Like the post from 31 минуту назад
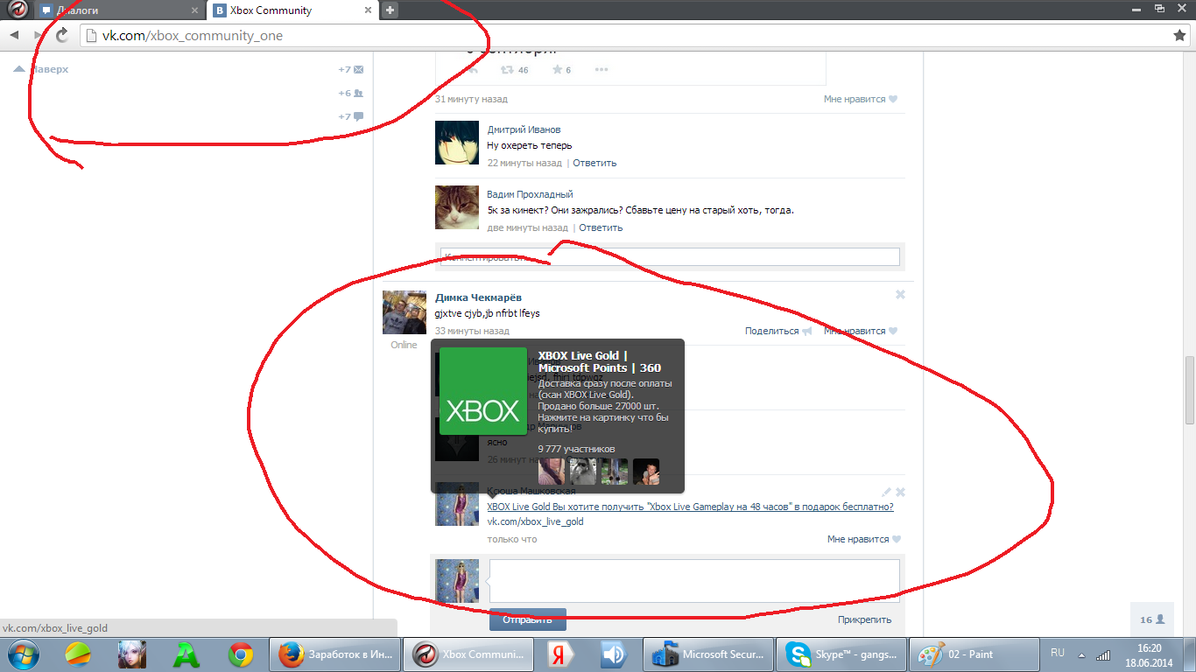This screenshot has width=1196, height=672. click(861, 99)
